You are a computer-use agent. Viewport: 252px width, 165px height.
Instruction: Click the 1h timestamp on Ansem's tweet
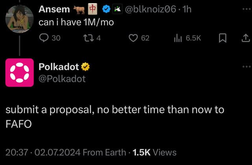pyautogui.click(x=187, y=9)
